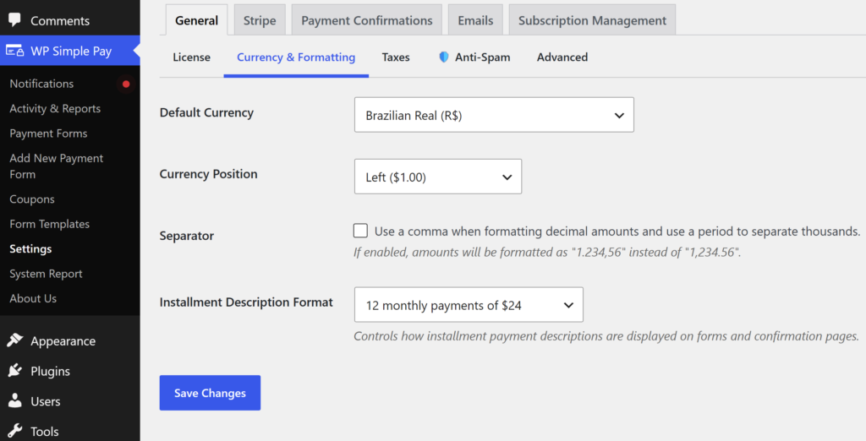The image size is (866, 441).
Task: Switch to the Stripe tab
Action: tap(260, 20)
